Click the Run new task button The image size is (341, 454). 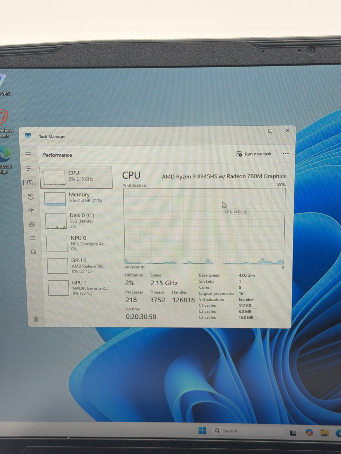tap(254, 154)
